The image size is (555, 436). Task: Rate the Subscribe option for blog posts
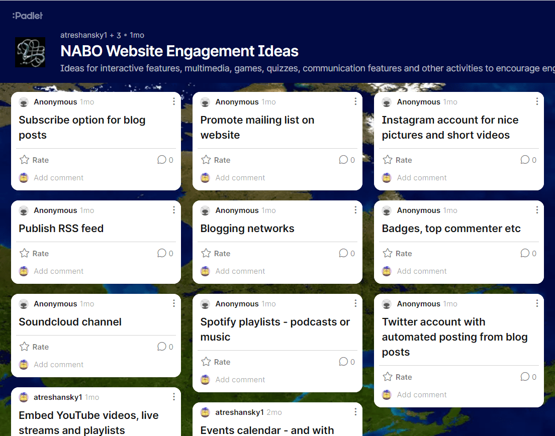34,160
